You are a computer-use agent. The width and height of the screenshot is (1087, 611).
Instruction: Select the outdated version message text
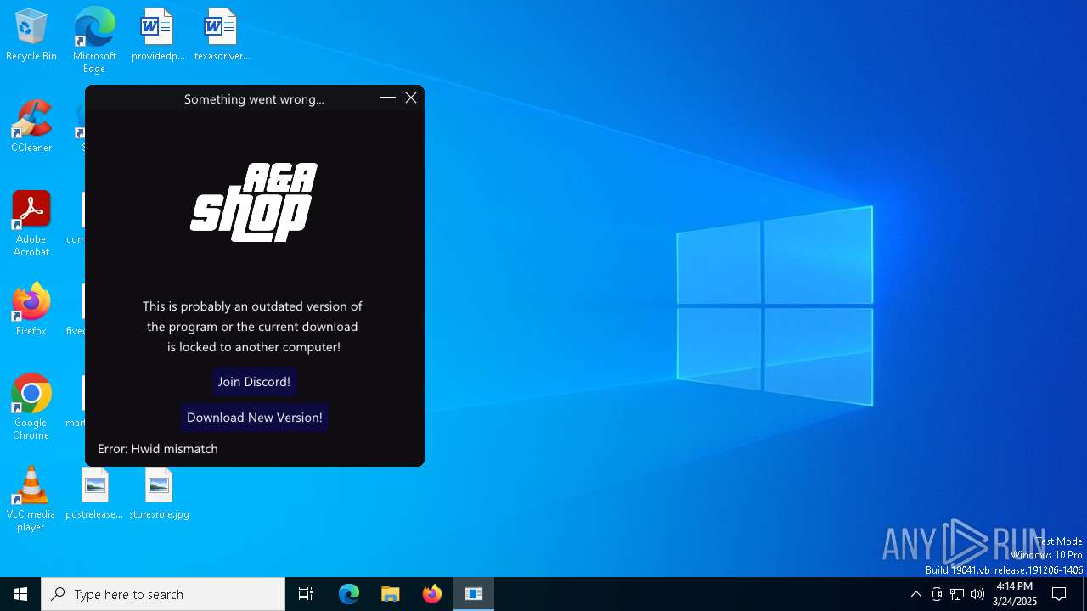pos(253,327)
